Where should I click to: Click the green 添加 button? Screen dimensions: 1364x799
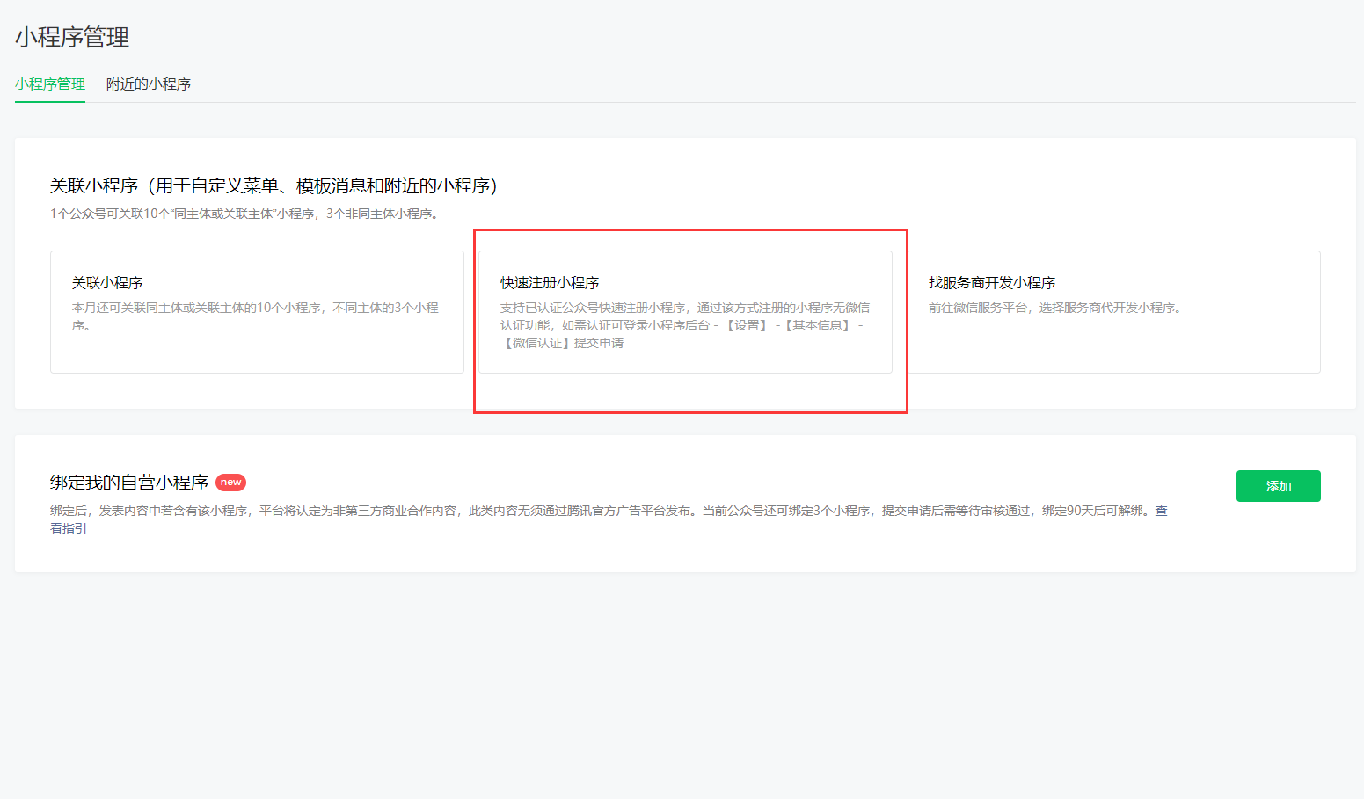click(1278, 486)
